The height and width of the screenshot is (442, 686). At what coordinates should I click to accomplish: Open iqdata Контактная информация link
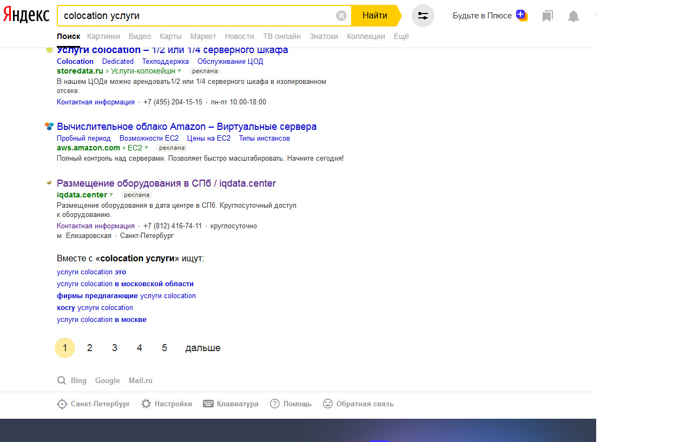pos(96,226)
